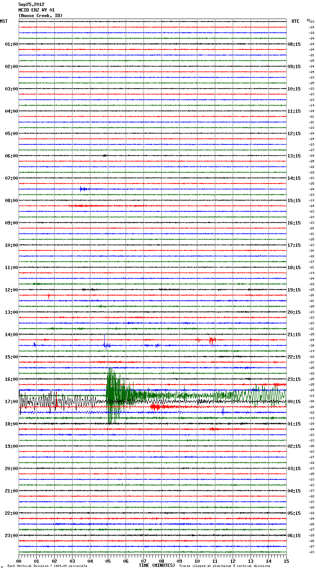Click the '06:15' UTC time label

294,536
